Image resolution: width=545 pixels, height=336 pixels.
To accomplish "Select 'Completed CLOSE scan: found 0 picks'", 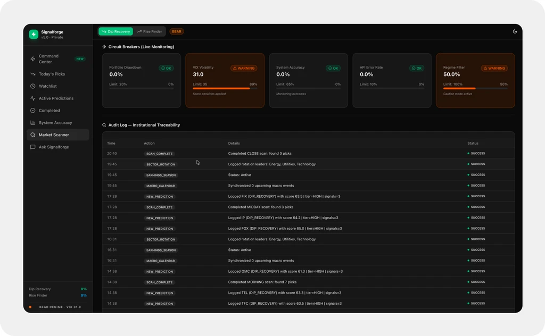I will 260,154.
